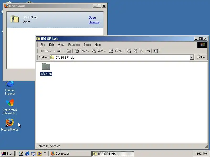Select the IE6 SP1.zip name in Downloads list
Image resolution: width=210 pixels, height=157 pixels.
point(30,17)
